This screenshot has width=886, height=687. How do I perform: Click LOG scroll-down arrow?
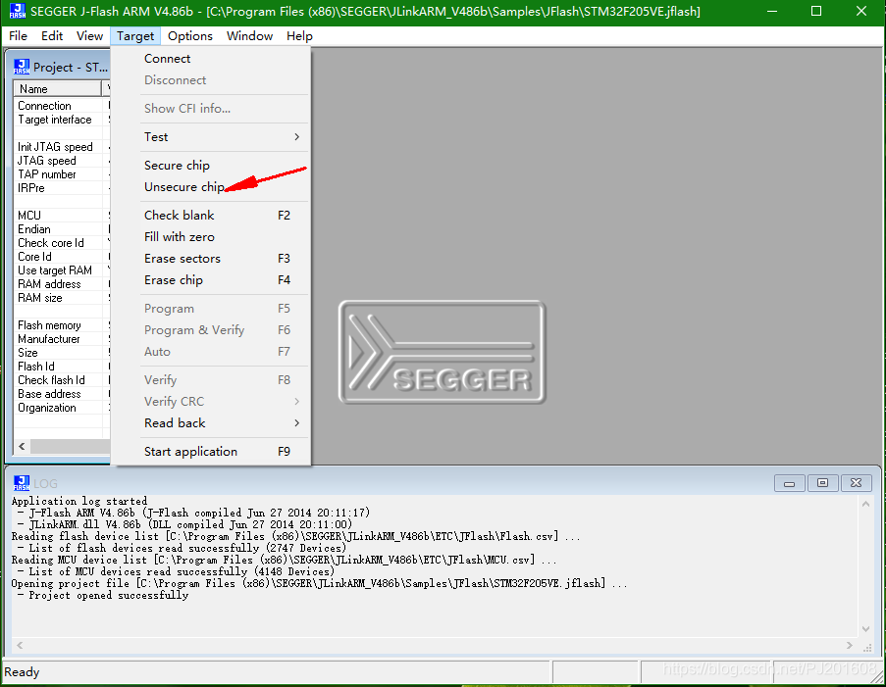tap(865, 629)
